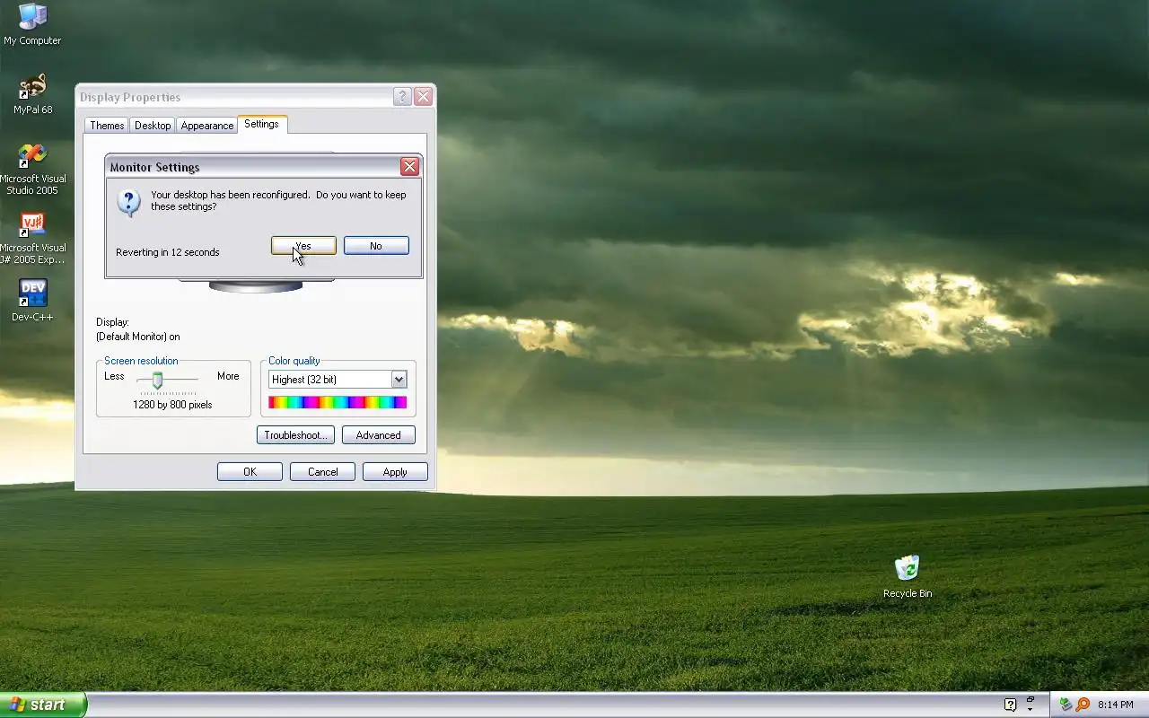Click OK in Display Properties
The image size is (1149, 718).
click(250, 472)
